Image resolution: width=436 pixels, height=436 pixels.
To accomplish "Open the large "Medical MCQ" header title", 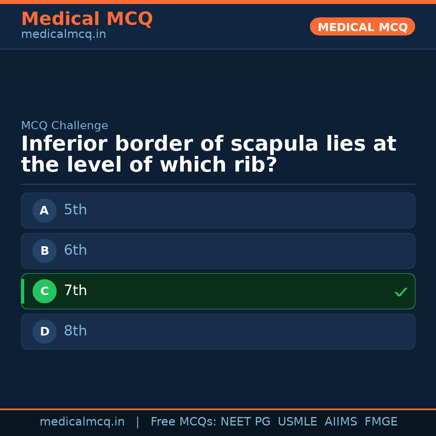I will point(87,19).
